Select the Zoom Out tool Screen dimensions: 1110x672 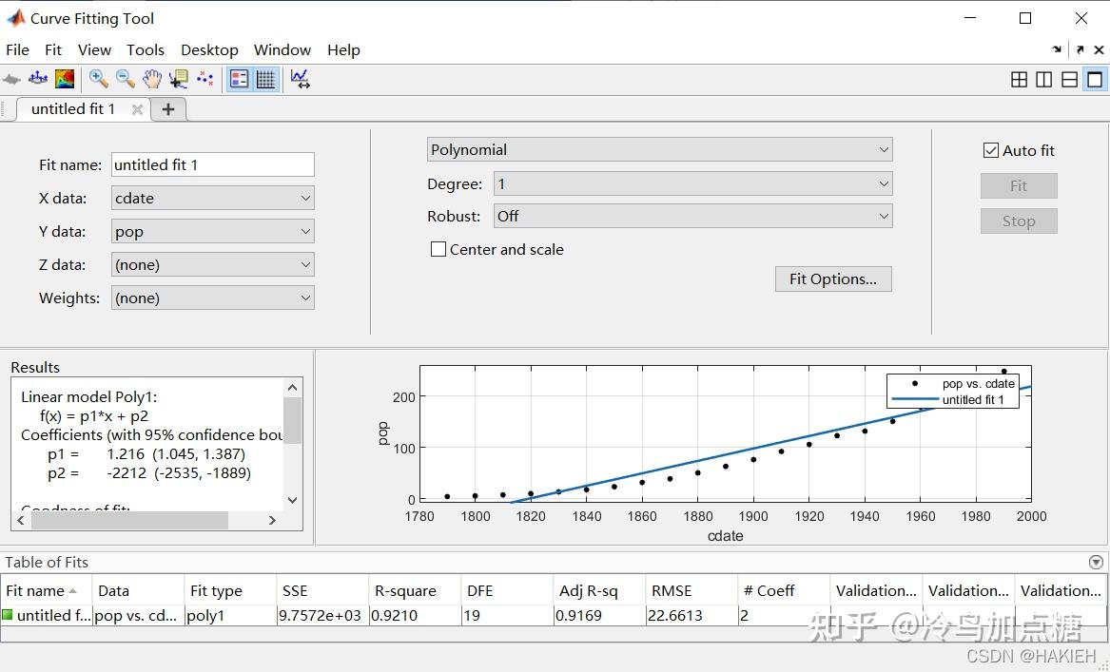tap(124, 79)
